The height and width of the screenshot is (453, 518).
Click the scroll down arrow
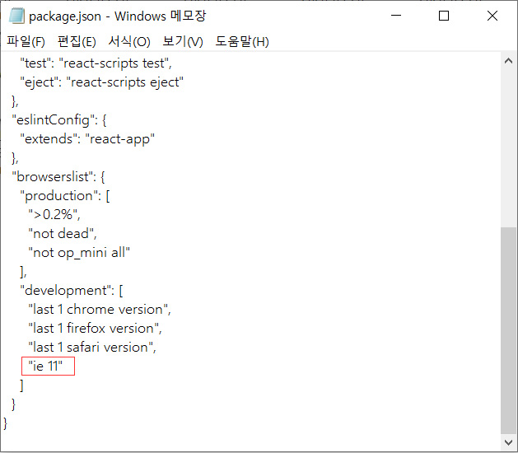[x=508, y=442]
